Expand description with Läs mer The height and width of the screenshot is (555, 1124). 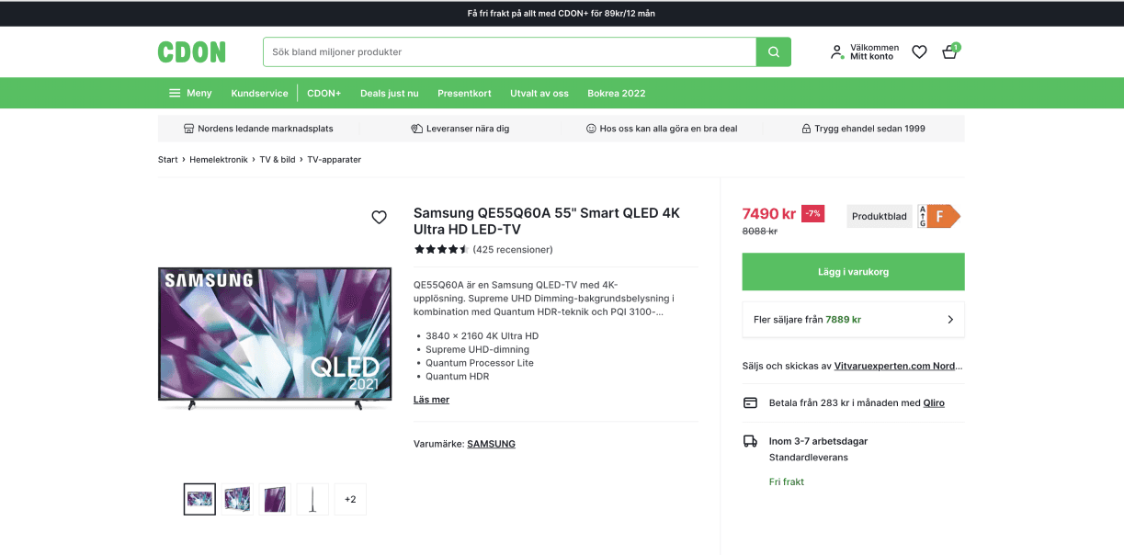point(431,400)
